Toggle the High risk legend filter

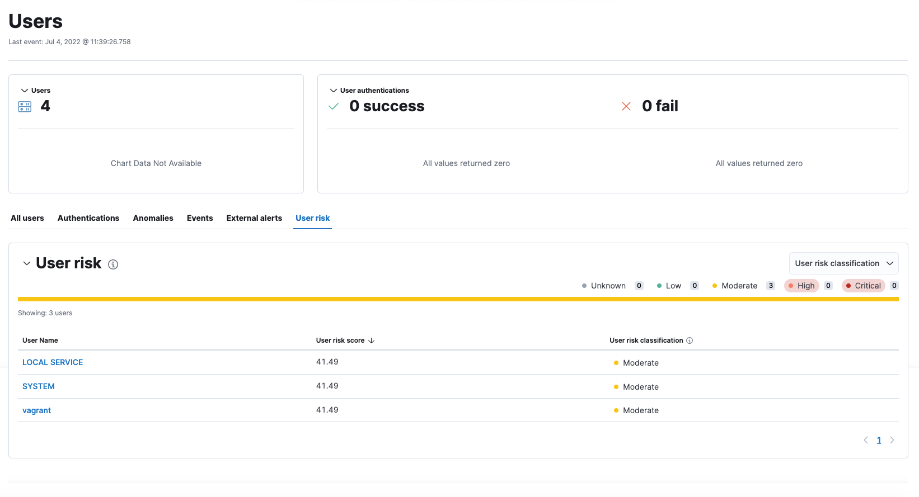click(x=801, y=286)
